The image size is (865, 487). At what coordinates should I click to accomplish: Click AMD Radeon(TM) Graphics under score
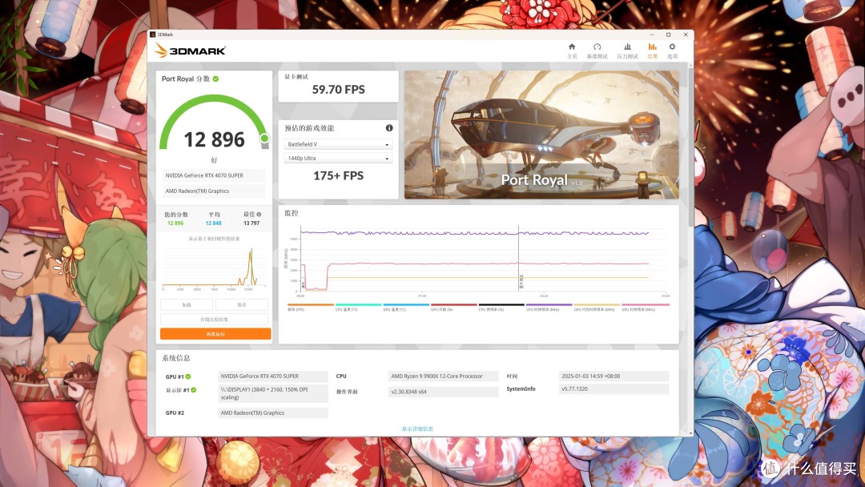coord(214,191)
